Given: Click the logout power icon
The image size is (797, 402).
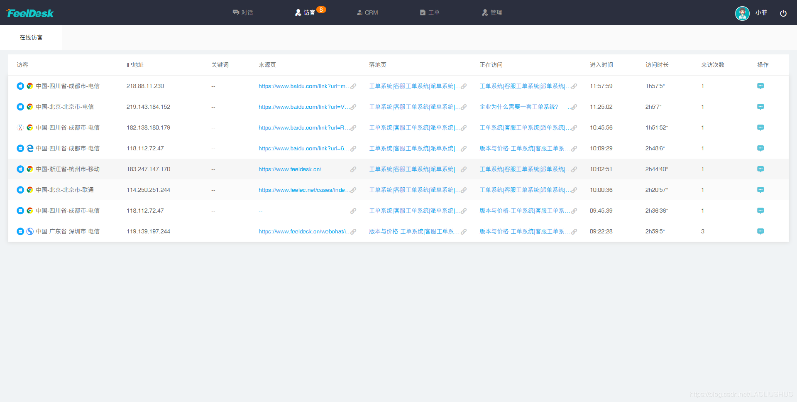Looking at the screenshot, I should [x=784, y=13].
